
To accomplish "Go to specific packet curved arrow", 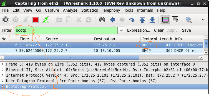I will [132, 20].
